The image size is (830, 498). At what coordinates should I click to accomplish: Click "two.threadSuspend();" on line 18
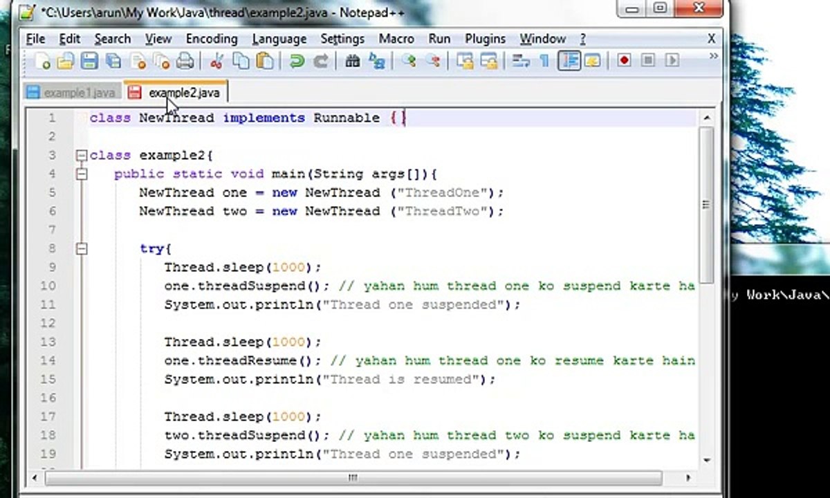coord(247,436)
